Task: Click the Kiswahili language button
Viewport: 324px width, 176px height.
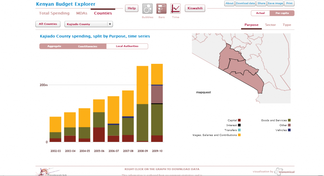Action: tap(195, 9)
